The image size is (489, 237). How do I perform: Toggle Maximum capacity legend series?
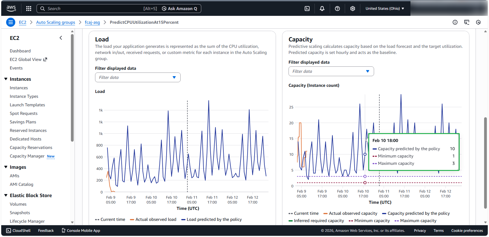pyautogui.click(x=416, y=221)
